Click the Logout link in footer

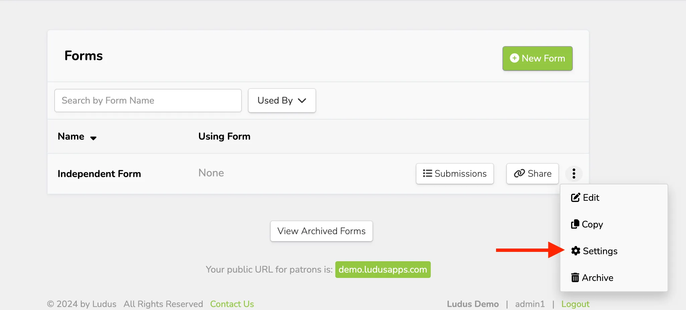[575, 304]
